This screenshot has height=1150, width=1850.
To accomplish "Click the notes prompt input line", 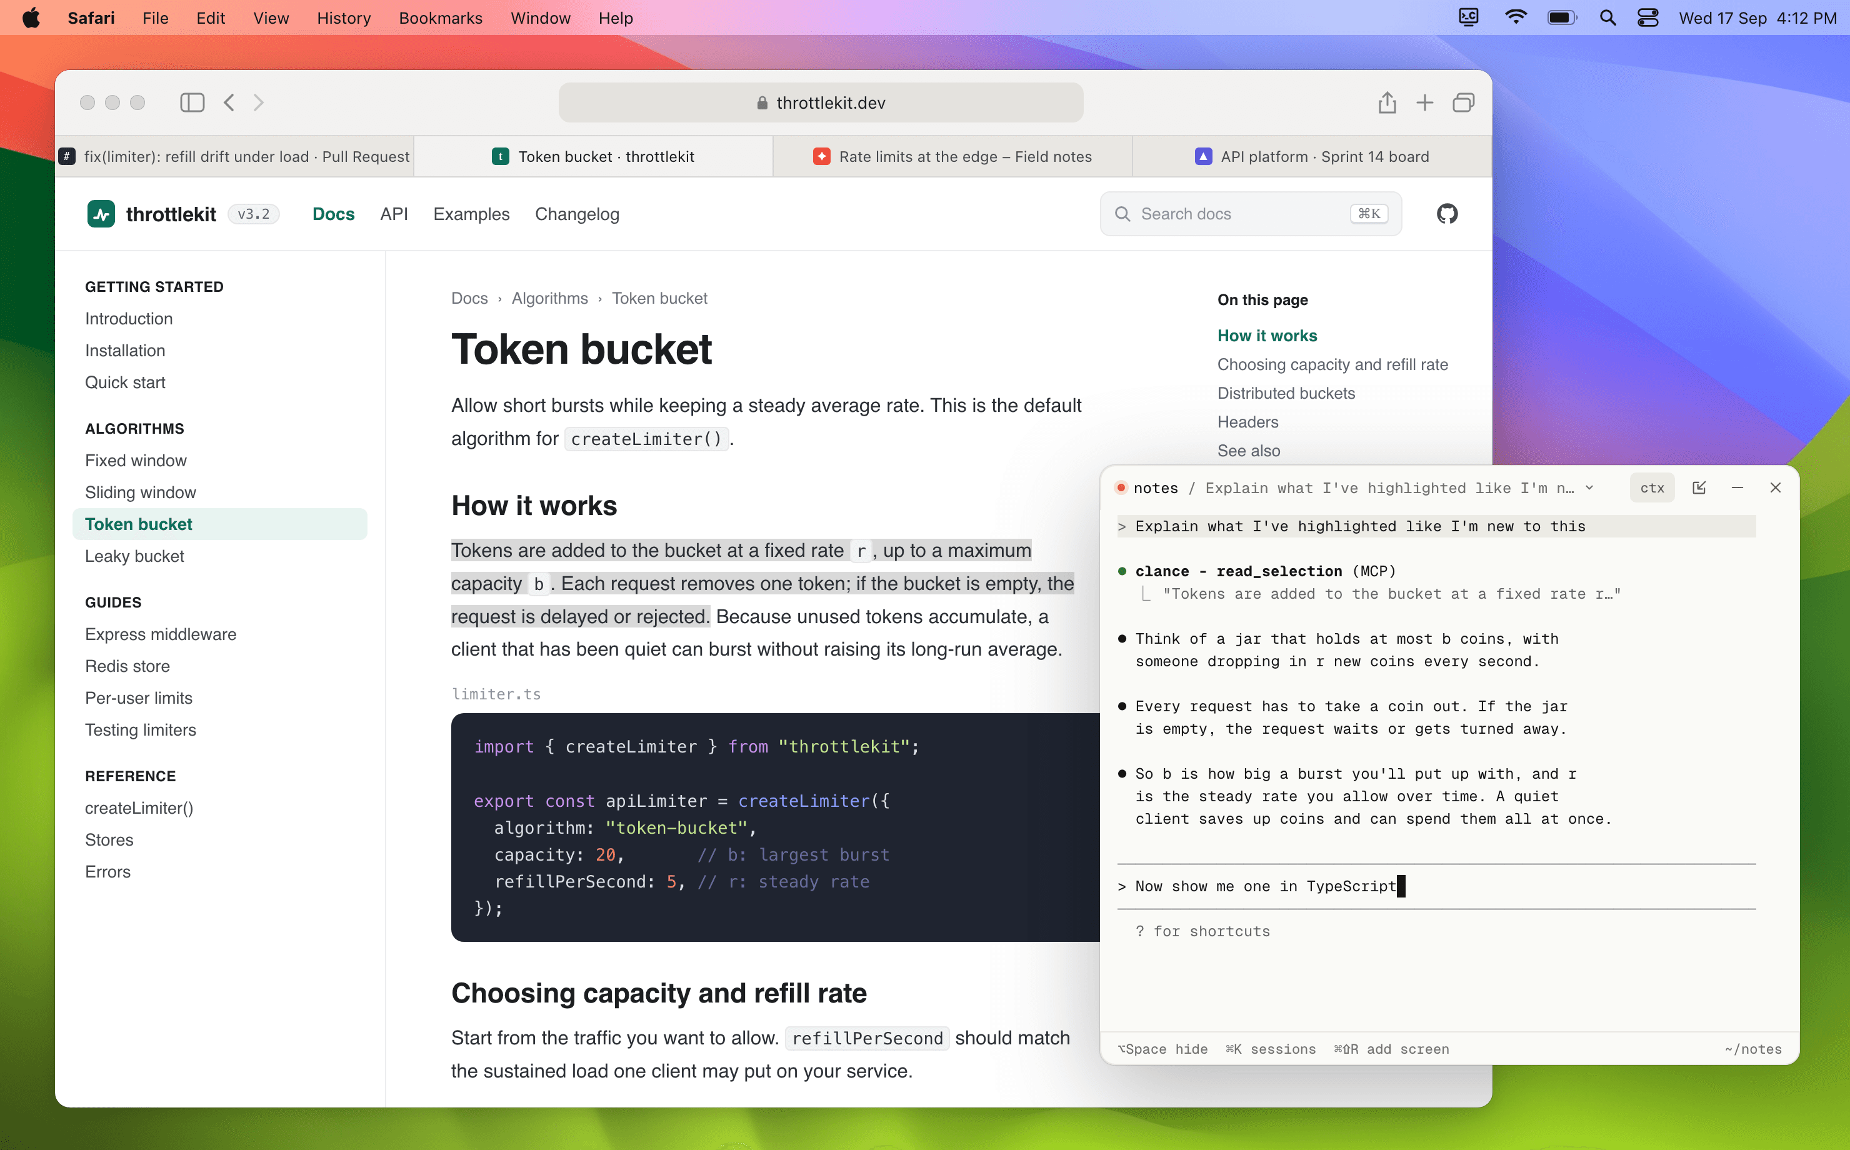I will point(1436,886).
